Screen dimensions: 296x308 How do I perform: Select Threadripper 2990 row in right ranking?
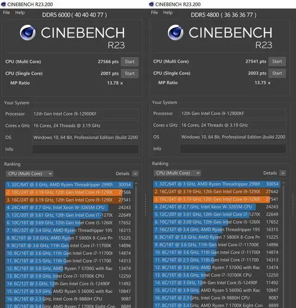coord(217,184)
